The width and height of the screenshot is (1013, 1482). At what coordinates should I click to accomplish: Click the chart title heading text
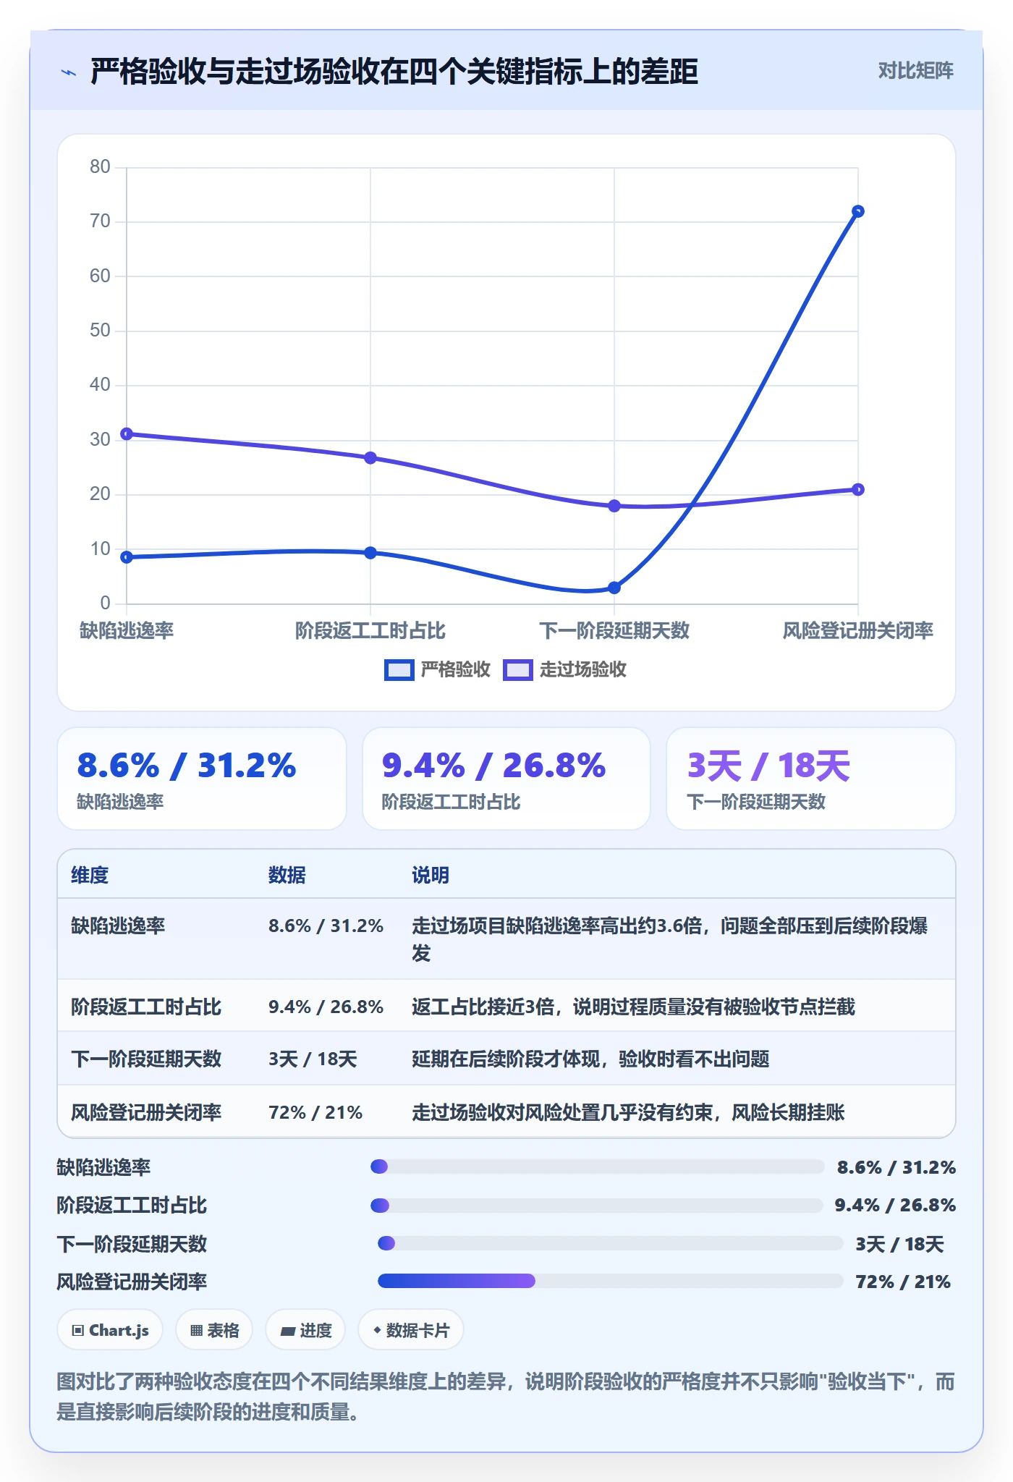click(394, 72)
